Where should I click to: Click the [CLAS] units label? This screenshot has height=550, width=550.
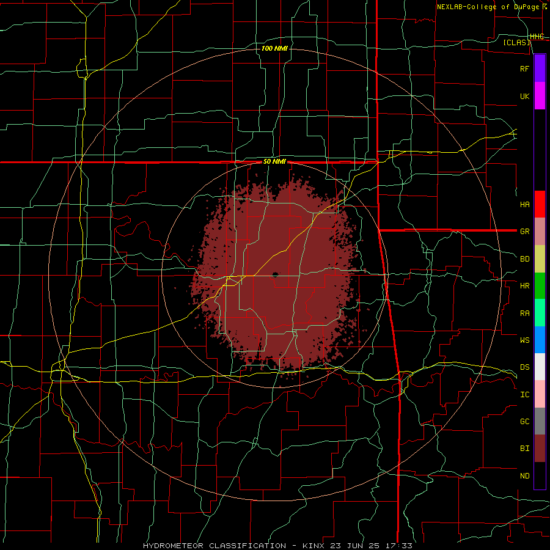pyautogui.click(x=516, y=42)
